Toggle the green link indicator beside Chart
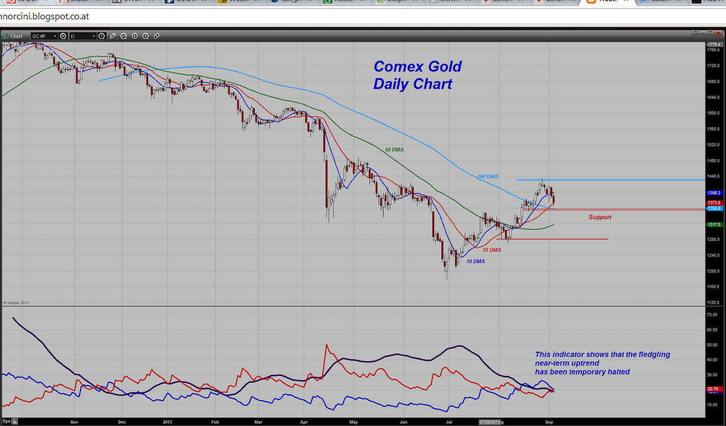Screen dimensions: 726x426 tap(5, 36)
